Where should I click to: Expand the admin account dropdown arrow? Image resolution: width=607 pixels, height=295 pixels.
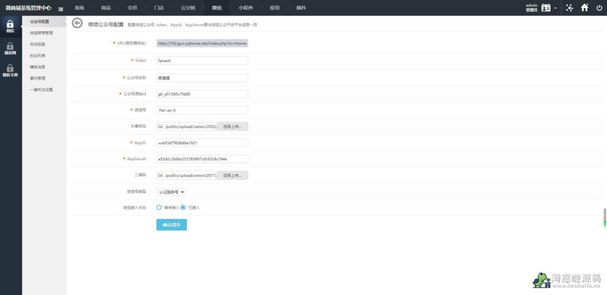tap(555, 8)
